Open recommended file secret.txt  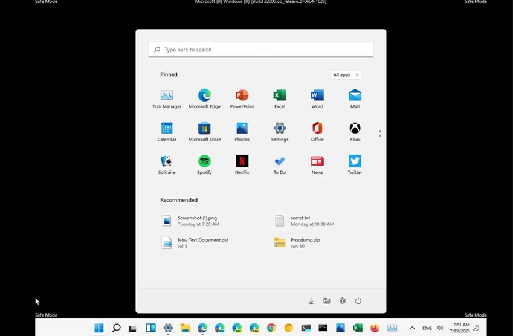[x=300, y=221]
